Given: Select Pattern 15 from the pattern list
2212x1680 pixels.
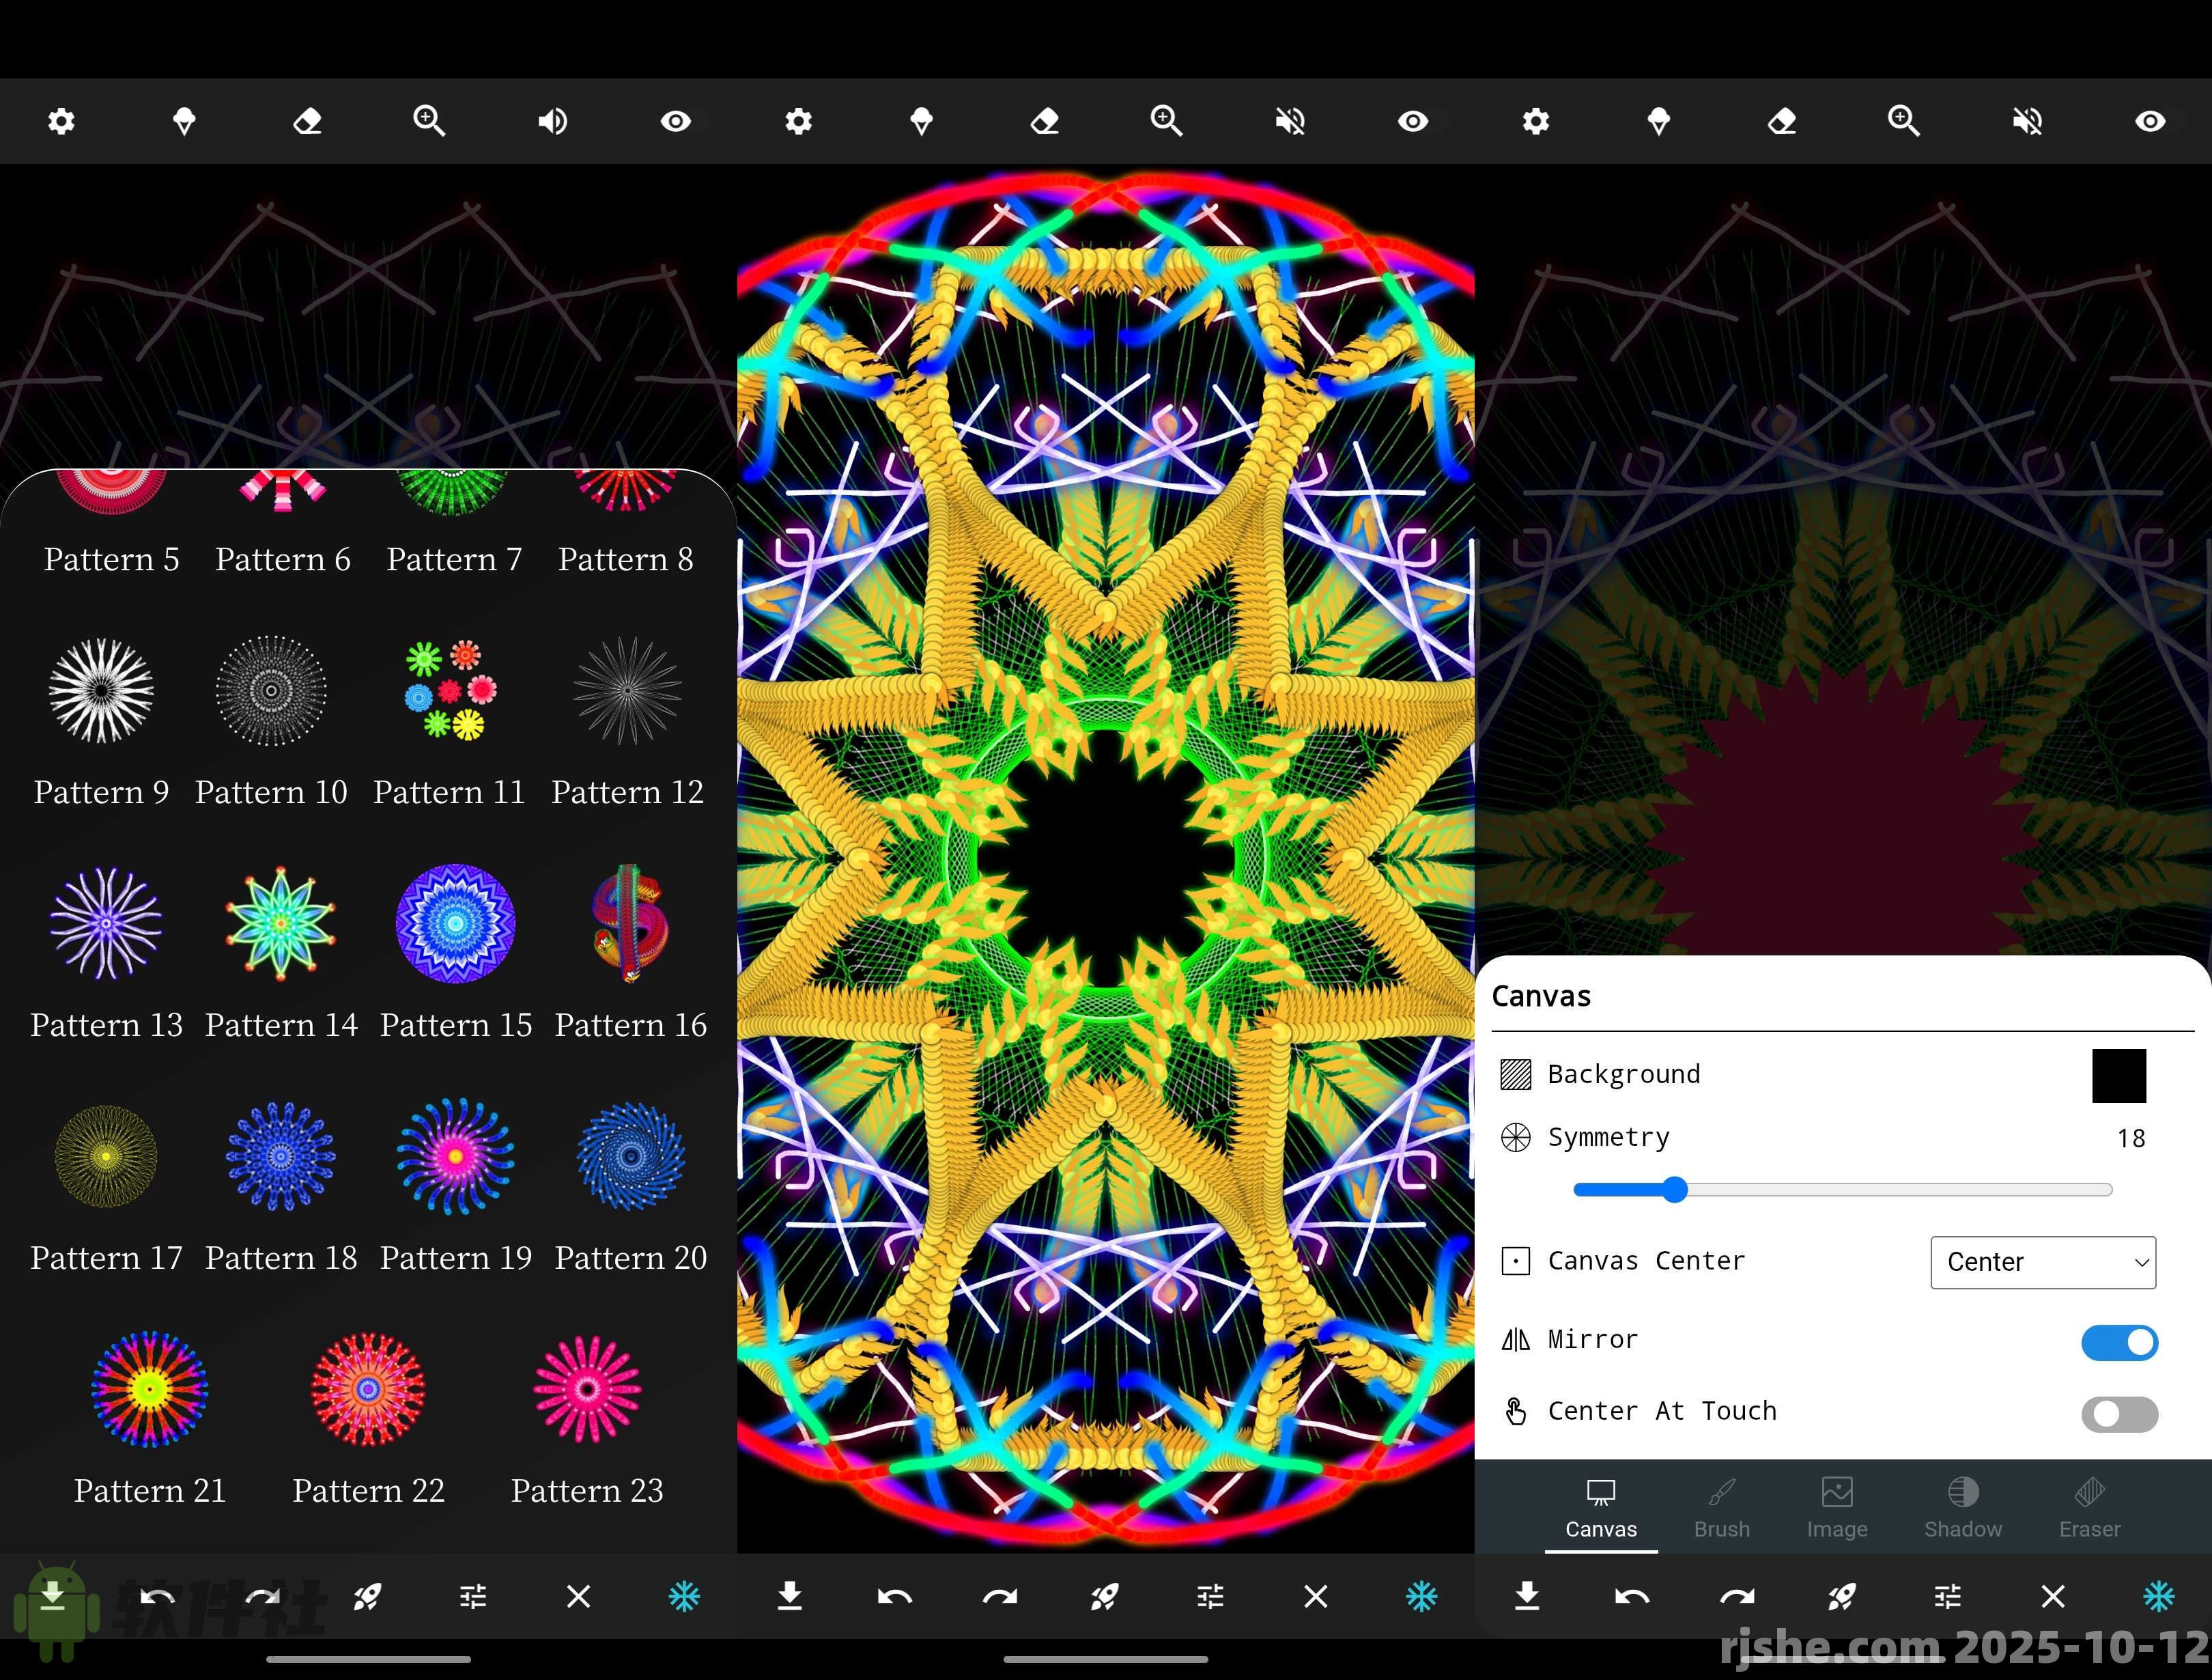Looking at the screenshot, I should point(455,923).
